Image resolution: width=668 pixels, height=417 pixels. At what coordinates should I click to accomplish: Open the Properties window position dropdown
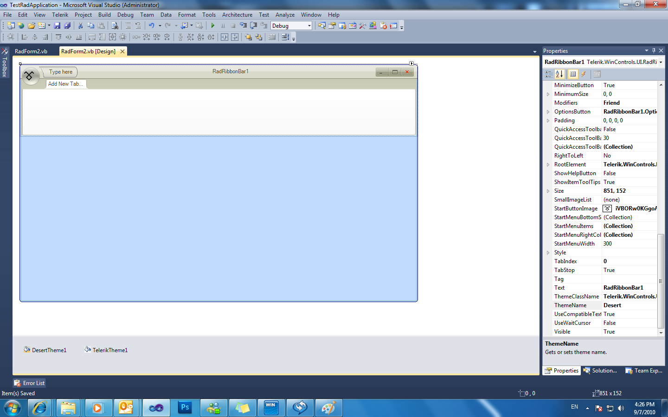coord(646,51)
